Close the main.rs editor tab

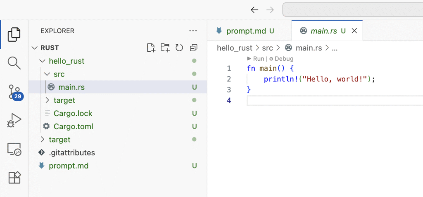[354, 31]
